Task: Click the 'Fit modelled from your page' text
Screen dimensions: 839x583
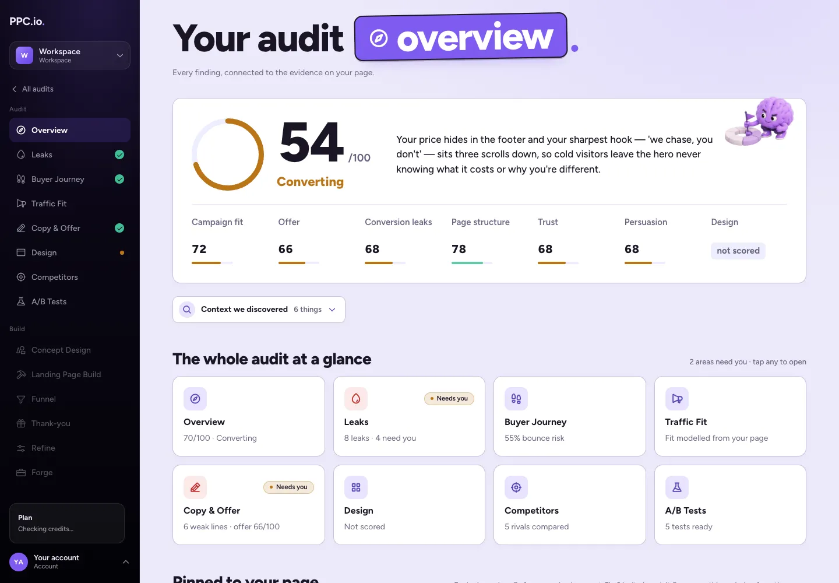Action: point(717,438)
